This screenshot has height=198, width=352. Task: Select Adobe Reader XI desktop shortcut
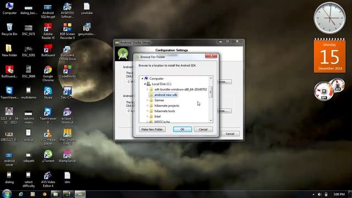(48, 31)
